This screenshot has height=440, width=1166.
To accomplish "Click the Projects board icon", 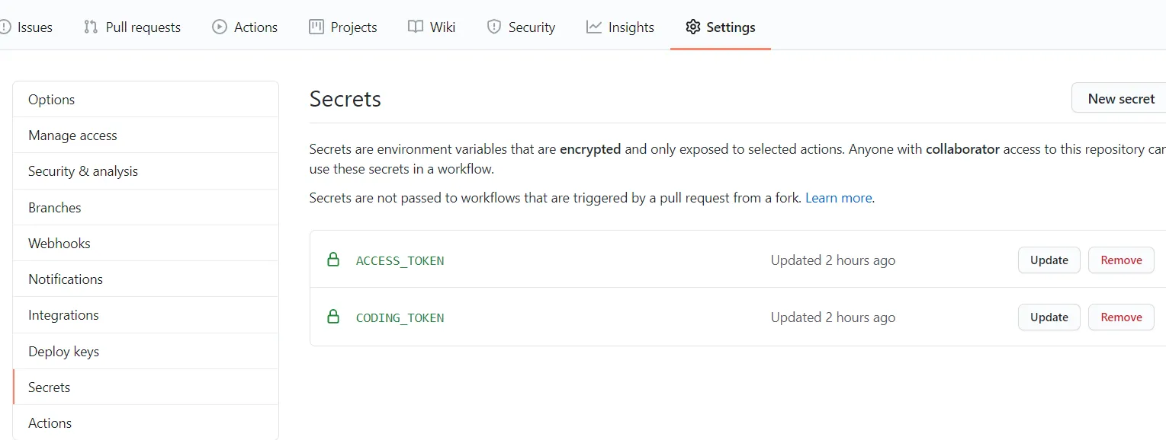I will (316, 27).
